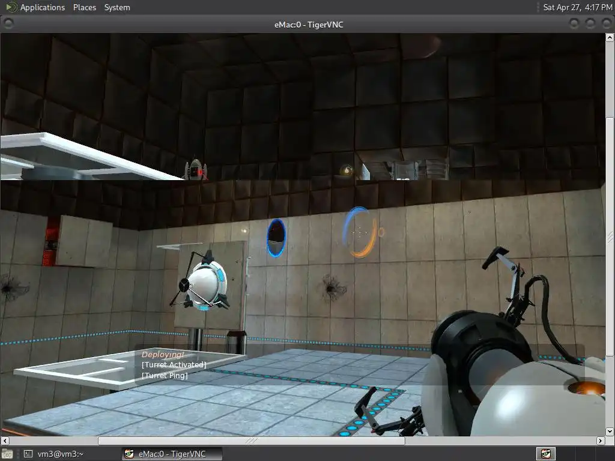Click the horizontal scrollbar thumb
Screen dimensions: 615x461
(251, 441)
